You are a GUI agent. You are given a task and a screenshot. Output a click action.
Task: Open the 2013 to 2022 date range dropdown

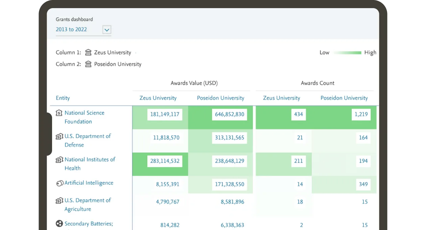pyautogui.click(x=83, y=30)
